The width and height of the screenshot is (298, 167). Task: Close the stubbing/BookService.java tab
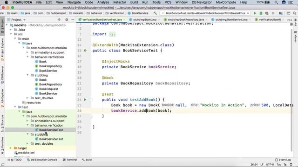pos(250,19)
